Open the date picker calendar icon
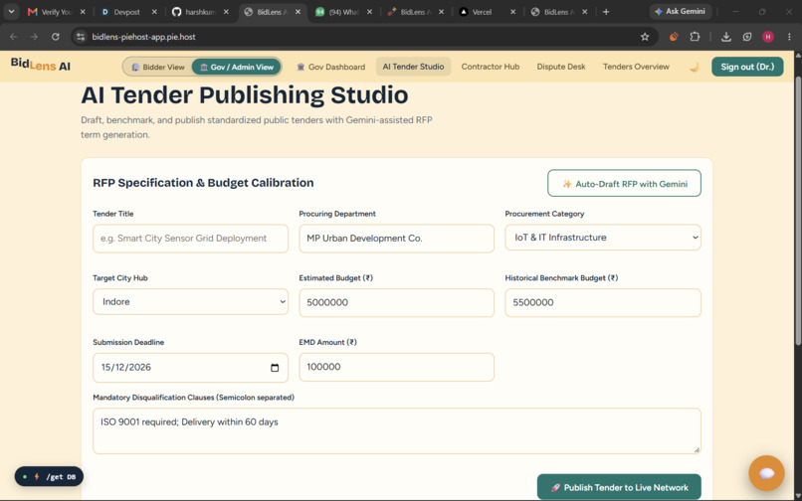 (275, 368)
